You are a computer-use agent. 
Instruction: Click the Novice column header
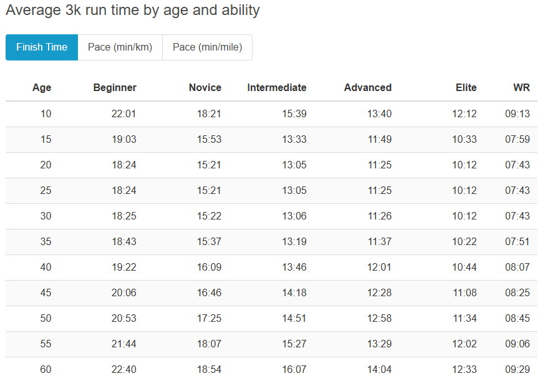coord(205,88)
